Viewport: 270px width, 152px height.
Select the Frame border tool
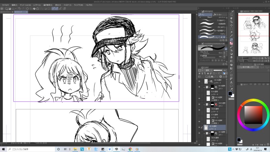[x=231, y=75]
